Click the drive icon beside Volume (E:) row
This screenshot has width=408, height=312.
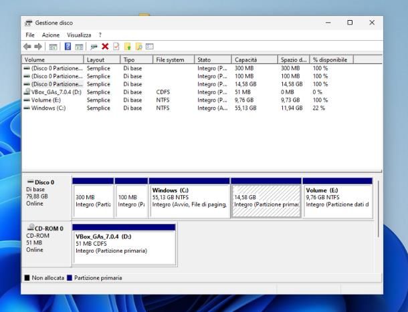pyautogui.click(x=27, y=100)
